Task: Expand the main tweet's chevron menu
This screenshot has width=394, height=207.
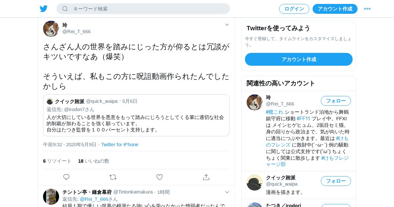Action: coord(227,25)
